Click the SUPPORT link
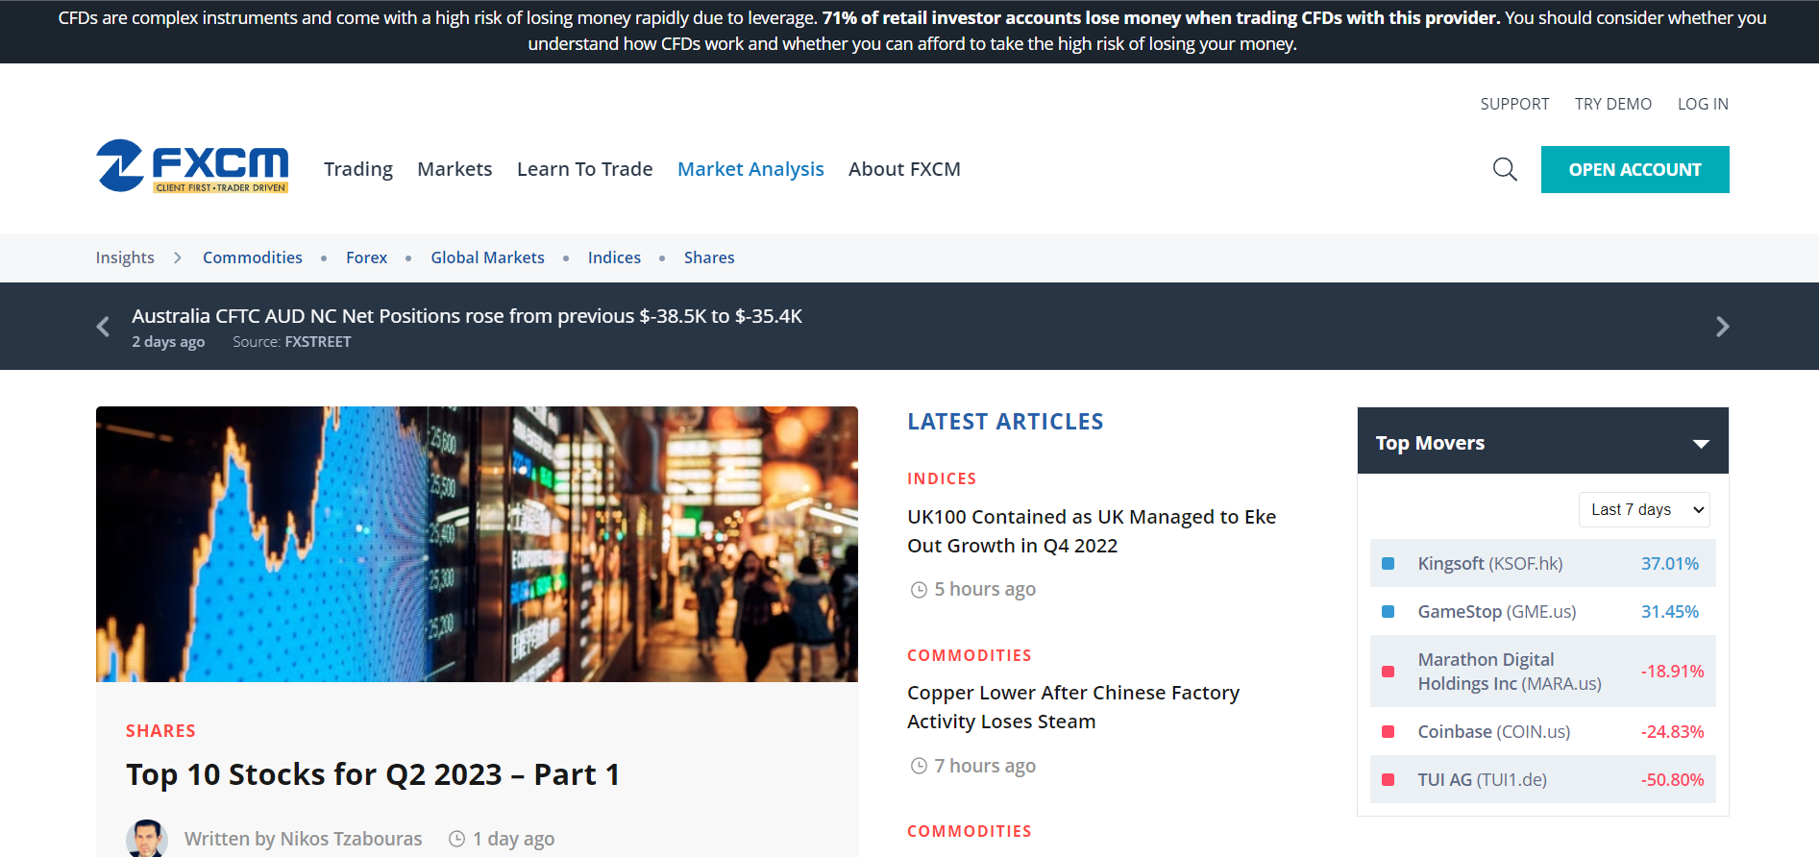The width and height of the screenshot is (1819, 857). pyautogui.click(x=1514, y=104)
